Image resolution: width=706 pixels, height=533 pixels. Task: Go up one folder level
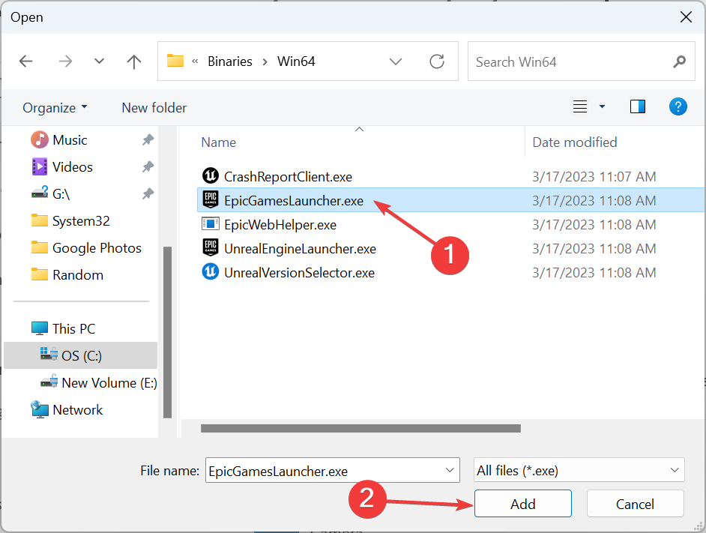click(133, 61)
